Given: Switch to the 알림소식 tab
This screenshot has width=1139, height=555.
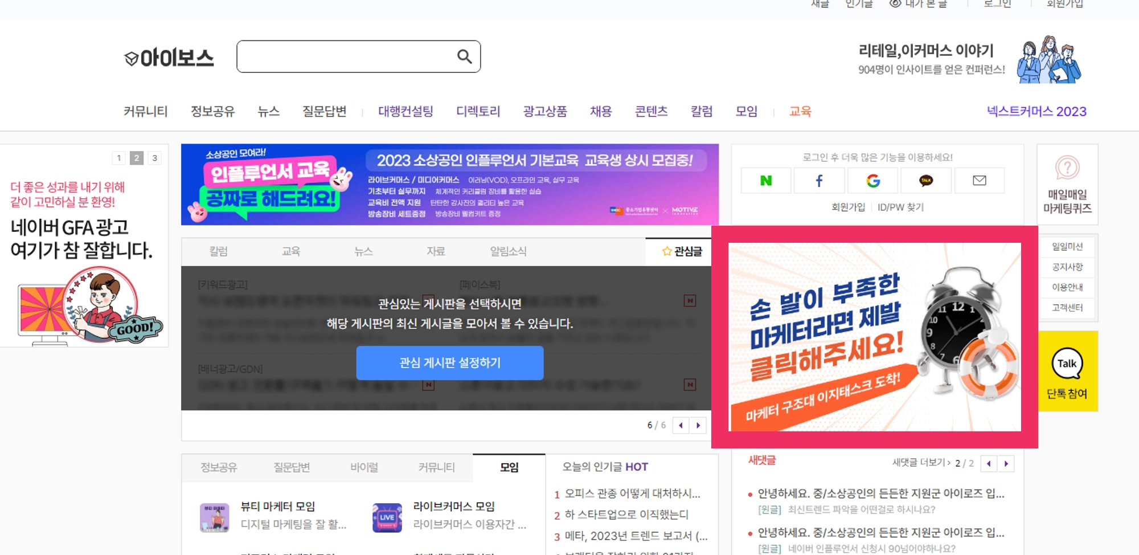Looking at the screenshot, I should (509, 251).
